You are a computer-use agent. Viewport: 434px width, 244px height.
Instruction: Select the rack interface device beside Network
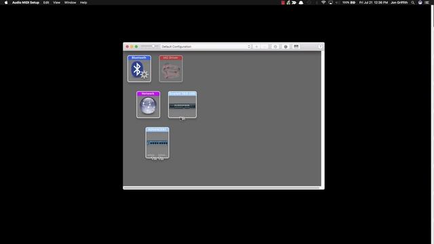(x=182, y=104)
